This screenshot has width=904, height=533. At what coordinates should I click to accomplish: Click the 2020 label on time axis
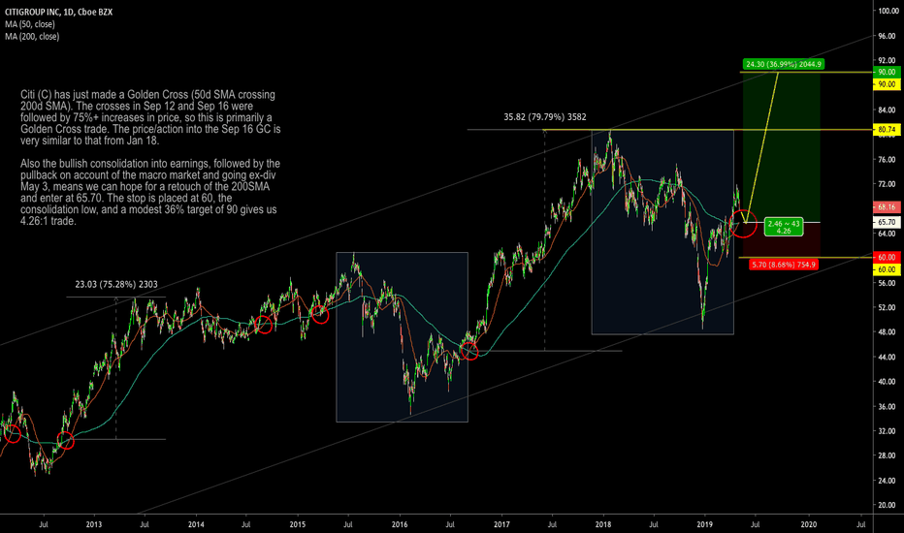pyautogui.click(x=808, y=524)
